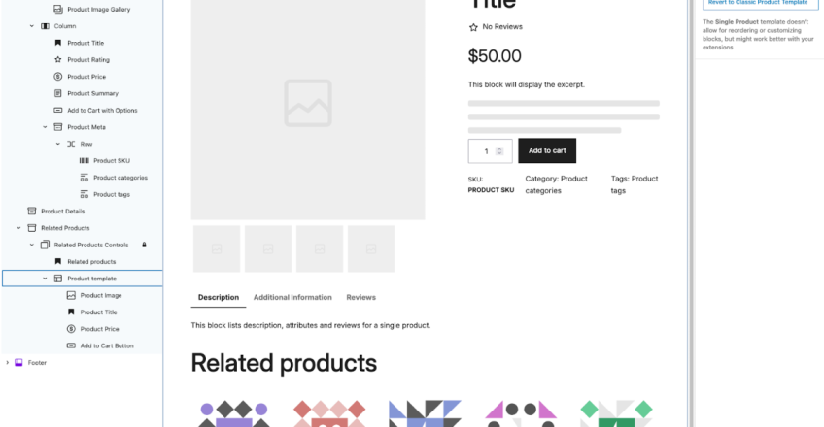824x427 pixels.
Task: Click the Footer block icon
Action: (x=18, y=362)
